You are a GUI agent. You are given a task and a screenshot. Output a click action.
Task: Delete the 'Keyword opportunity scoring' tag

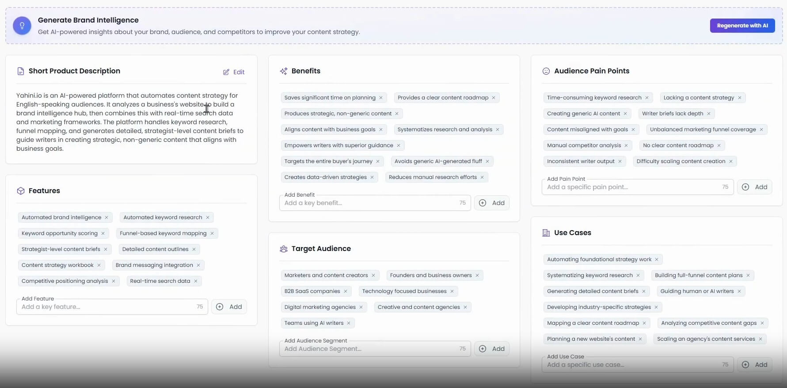103,233
